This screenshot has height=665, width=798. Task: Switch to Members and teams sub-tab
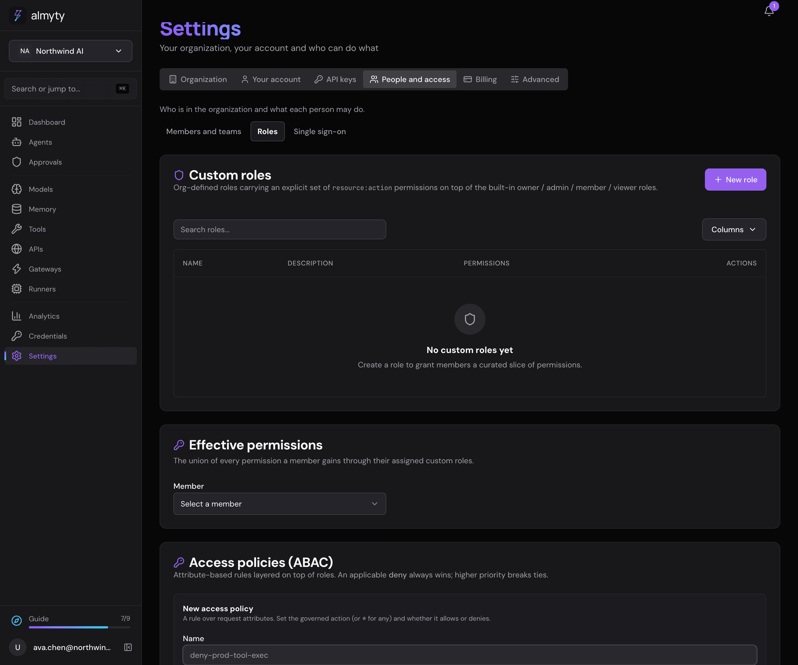[204, 132]
